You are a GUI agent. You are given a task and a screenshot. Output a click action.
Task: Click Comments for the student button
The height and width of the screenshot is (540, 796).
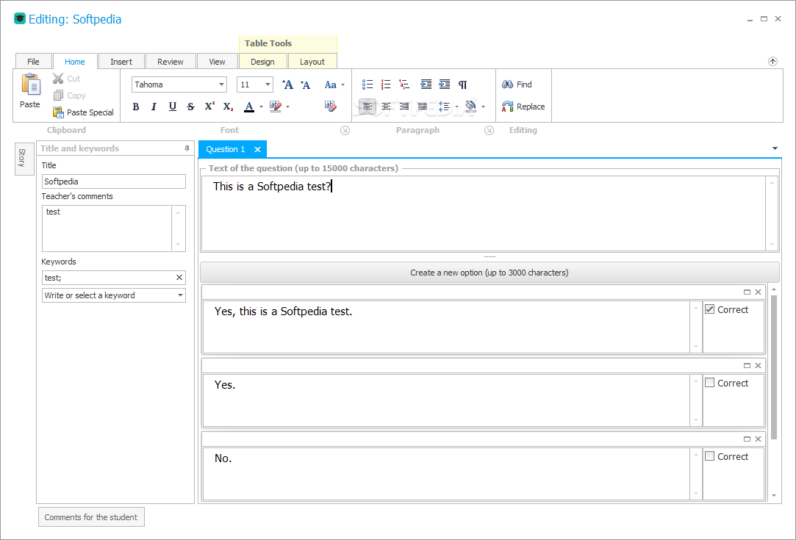(x=91, y=517)
